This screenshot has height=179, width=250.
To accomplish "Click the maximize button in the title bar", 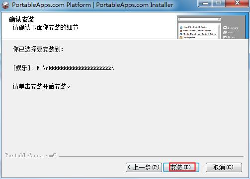I will click(x=219, y=3).
